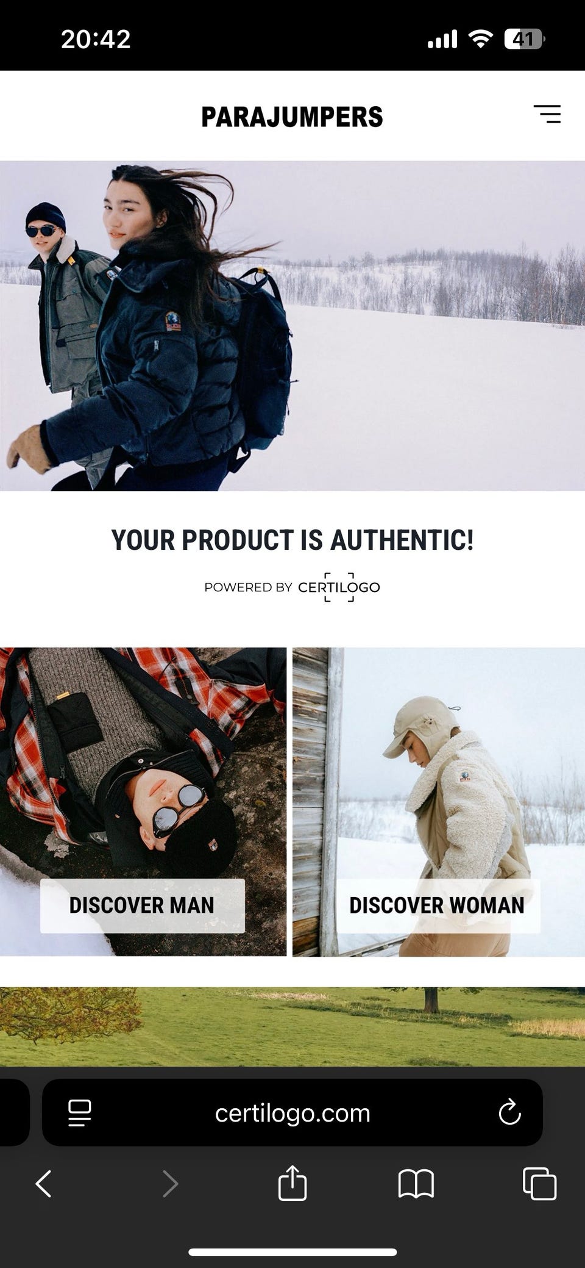Reload the certilogo.com page
This screenshot has height=1268, width=585.
point(509,1112)
